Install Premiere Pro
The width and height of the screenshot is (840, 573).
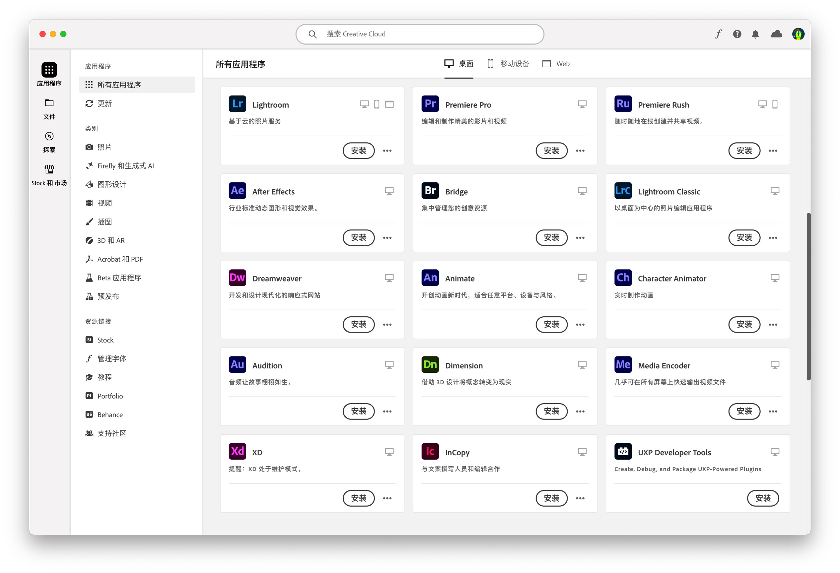[x=551, y=151]
